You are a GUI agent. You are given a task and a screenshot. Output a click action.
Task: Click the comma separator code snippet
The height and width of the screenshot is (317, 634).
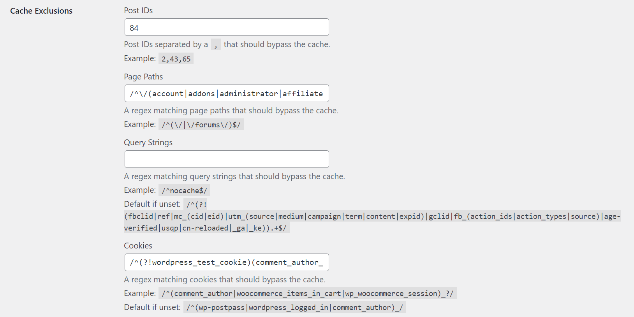coord(215,45)
